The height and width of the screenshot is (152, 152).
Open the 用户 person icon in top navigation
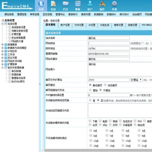pos(90,4)
